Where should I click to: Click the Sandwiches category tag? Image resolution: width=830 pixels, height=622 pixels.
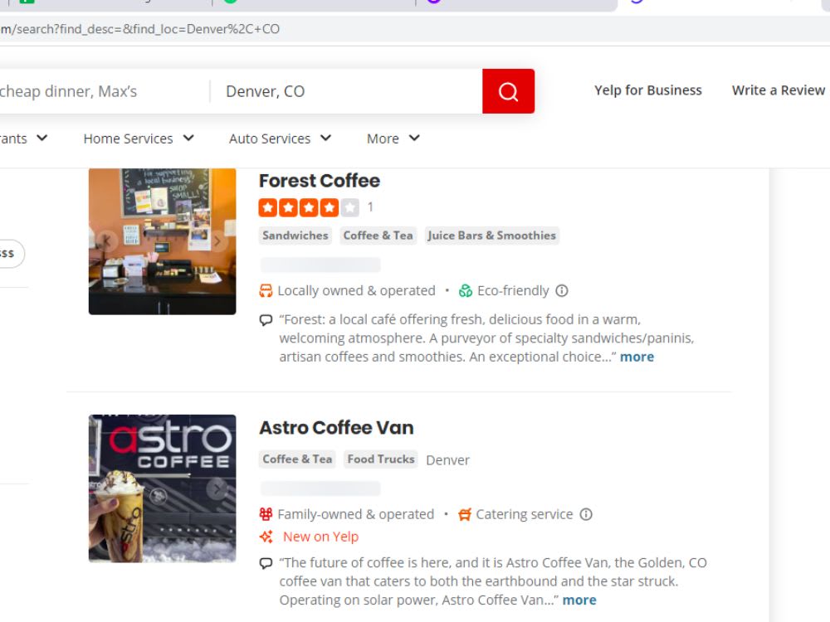295,236
